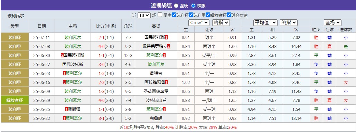The height and width of the screenshot is (132, 356).
Task: Click 走 result in 25-07-08 row
Action: (346, 46)
